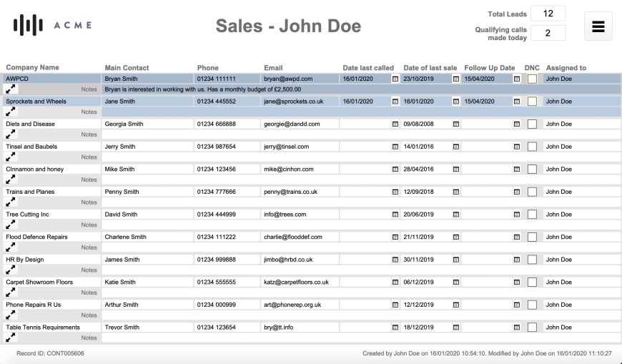Image resolution: width=622 pixels, height=364 pixels.
Task: Expand the Tree Cutting Inc record
Action: tap(10, 225)
